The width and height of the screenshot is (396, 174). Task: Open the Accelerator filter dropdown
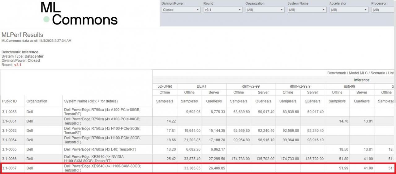click(x=349, y=10)
